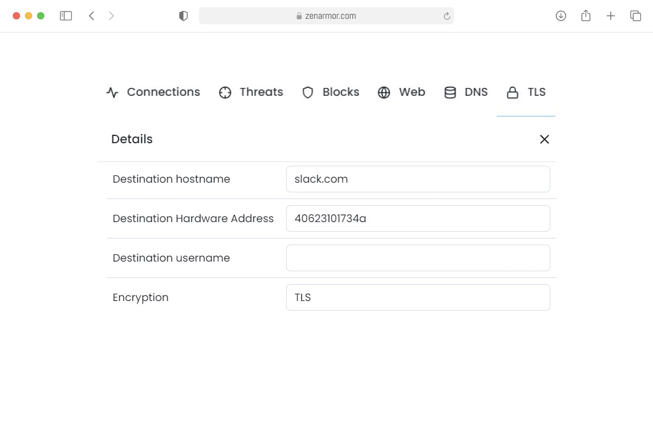Click the empty Destination username field

pos(418,257)
